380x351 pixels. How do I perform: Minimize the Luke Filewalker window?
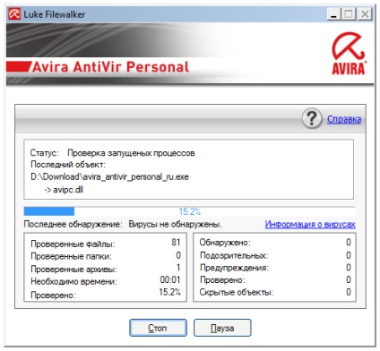coord(334,14)
